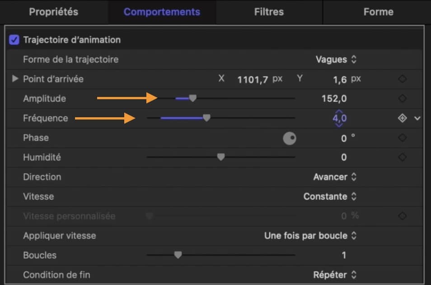431x285 pixels.
Task: Click the Humidité keyframe diamond icon
Action: click(x=402, y=157)
